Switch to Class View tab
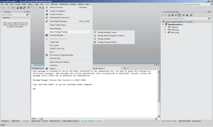This screenshot has width=213, height=127. coord(196,121)
